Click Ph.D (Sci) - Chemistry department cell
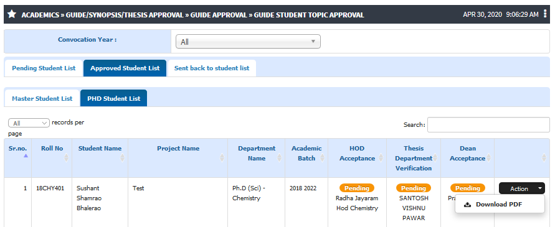This screenshot has height=227, width=555. tap(249, 193)
